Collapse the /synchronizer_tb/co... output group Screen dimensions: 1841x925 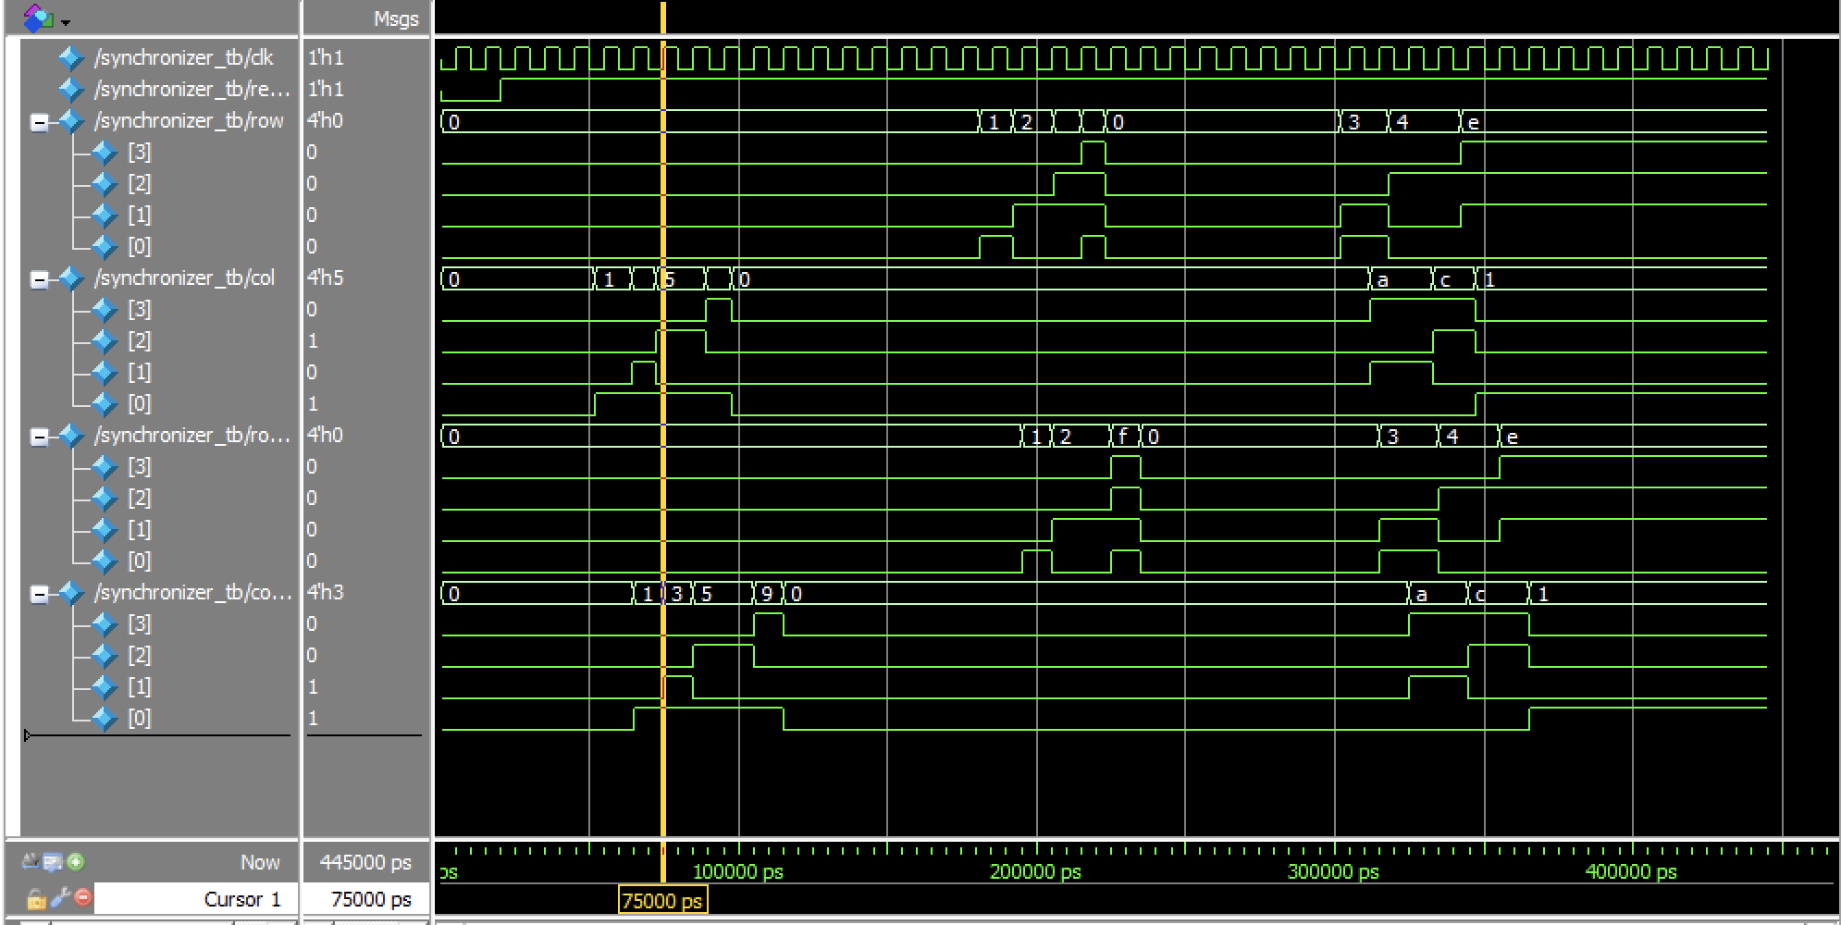39,594
